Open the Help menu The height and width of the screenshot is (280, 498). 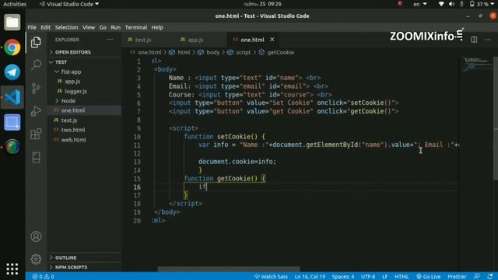[x=157, y=27]
